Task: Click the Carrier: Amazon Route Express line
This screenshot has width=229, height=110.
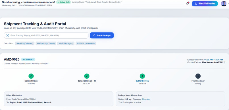Action: point(26,64)
